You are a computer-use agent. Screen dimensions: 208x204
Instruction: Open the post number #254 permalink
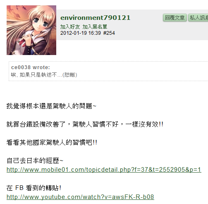pos(109,33)
